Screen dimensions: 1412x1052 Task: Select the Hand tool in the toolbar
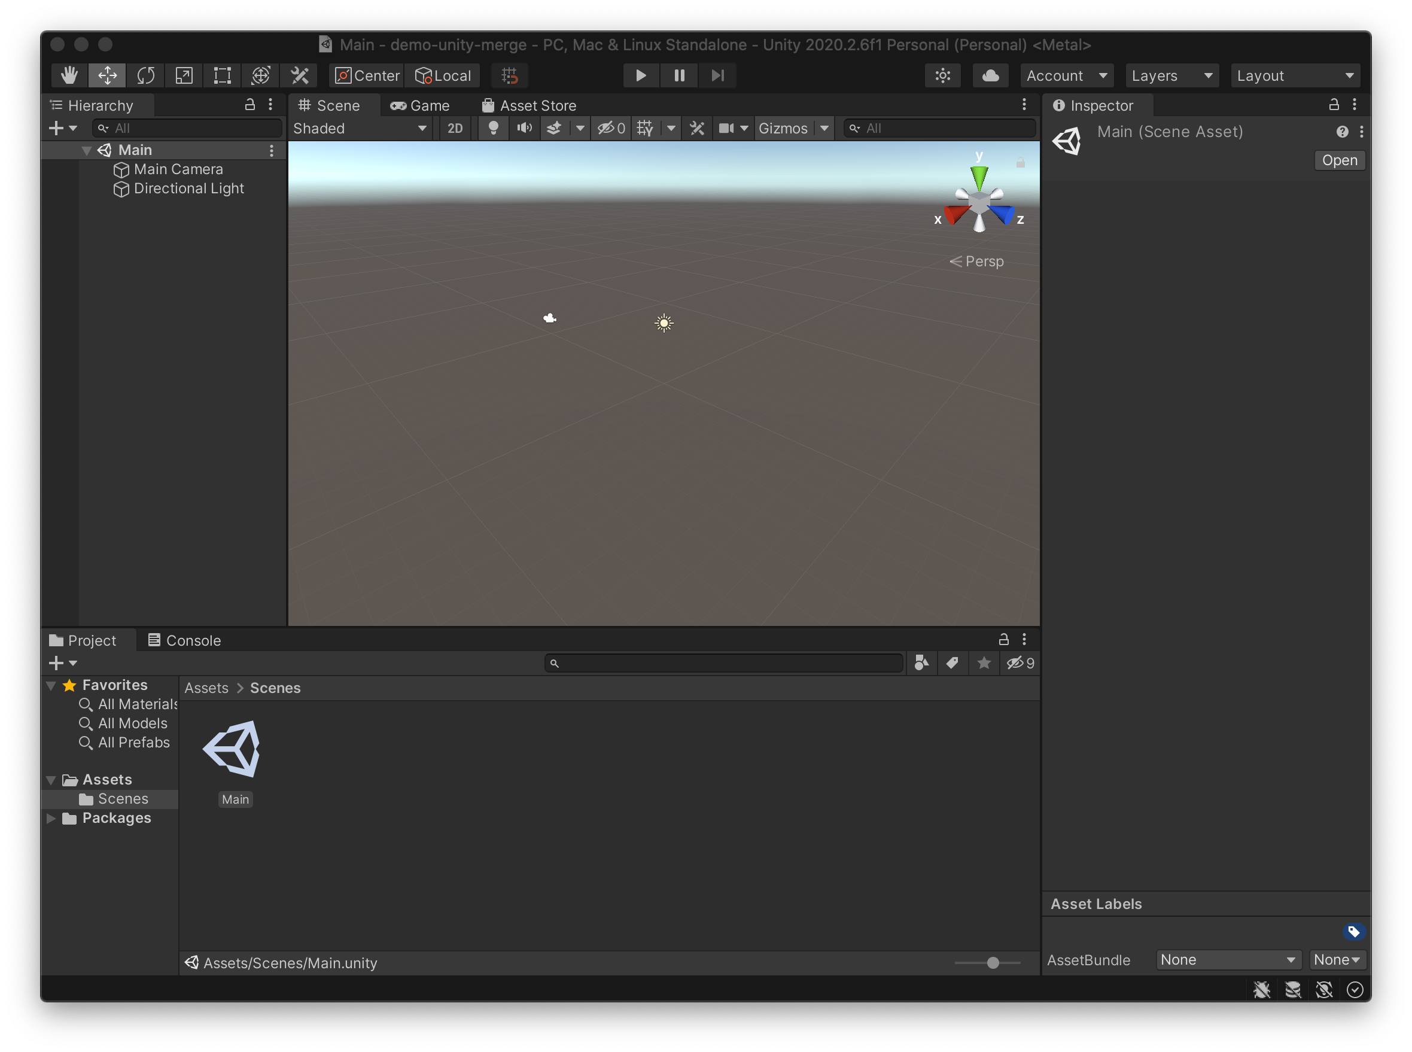click(69, 75)
